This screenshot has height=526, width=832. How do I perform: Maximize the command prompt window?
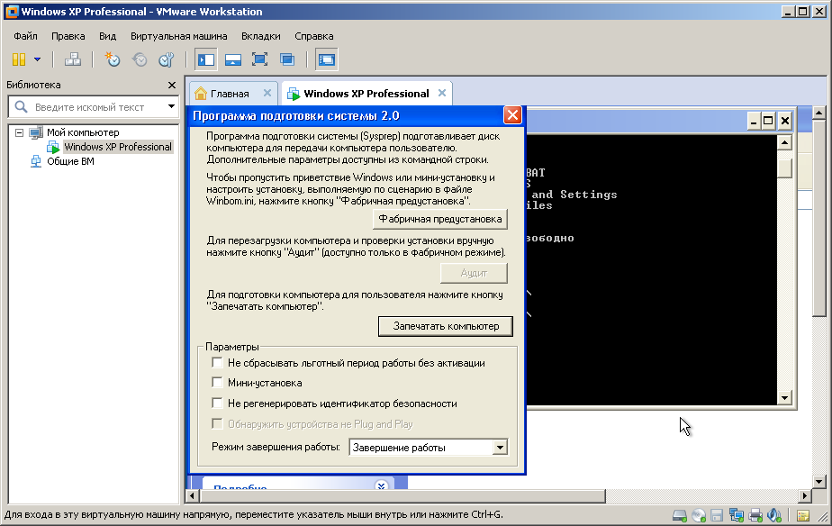point(768,121)
